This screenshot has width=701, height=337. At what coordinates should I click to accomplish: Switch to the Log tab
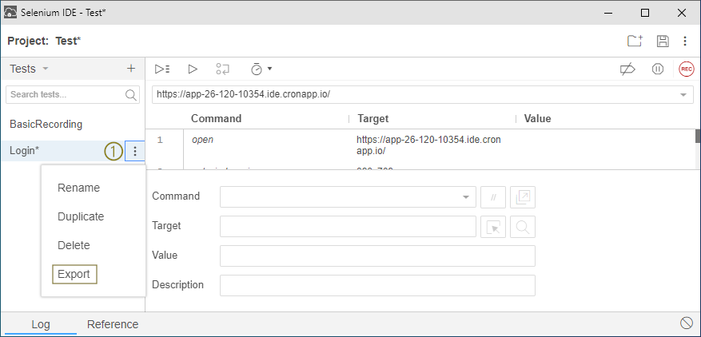pyautogui.click(x=41, y=324)
